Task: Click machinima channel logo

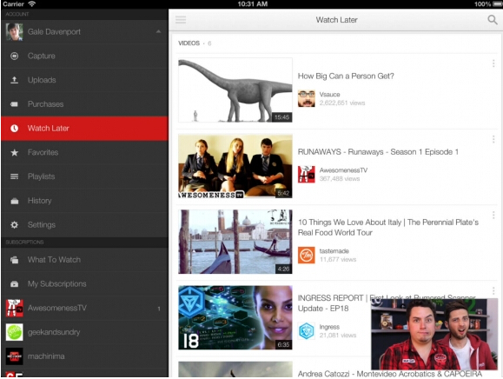Action: (15, 356)
